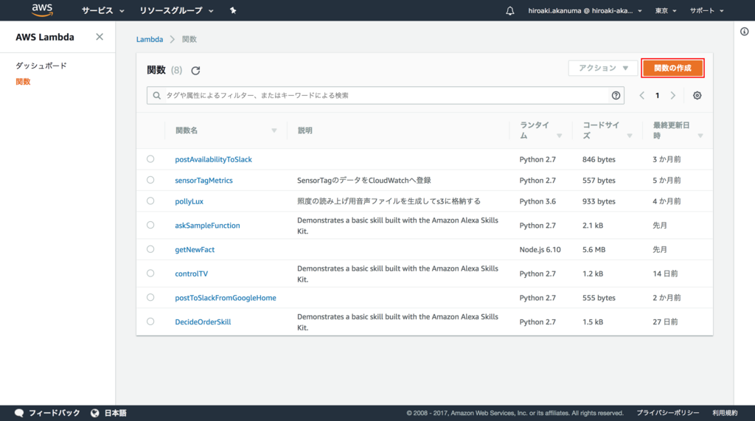Open table settings gear icon
The height and width of the screenshot is (421, 755).
click(x=697, y=95)
